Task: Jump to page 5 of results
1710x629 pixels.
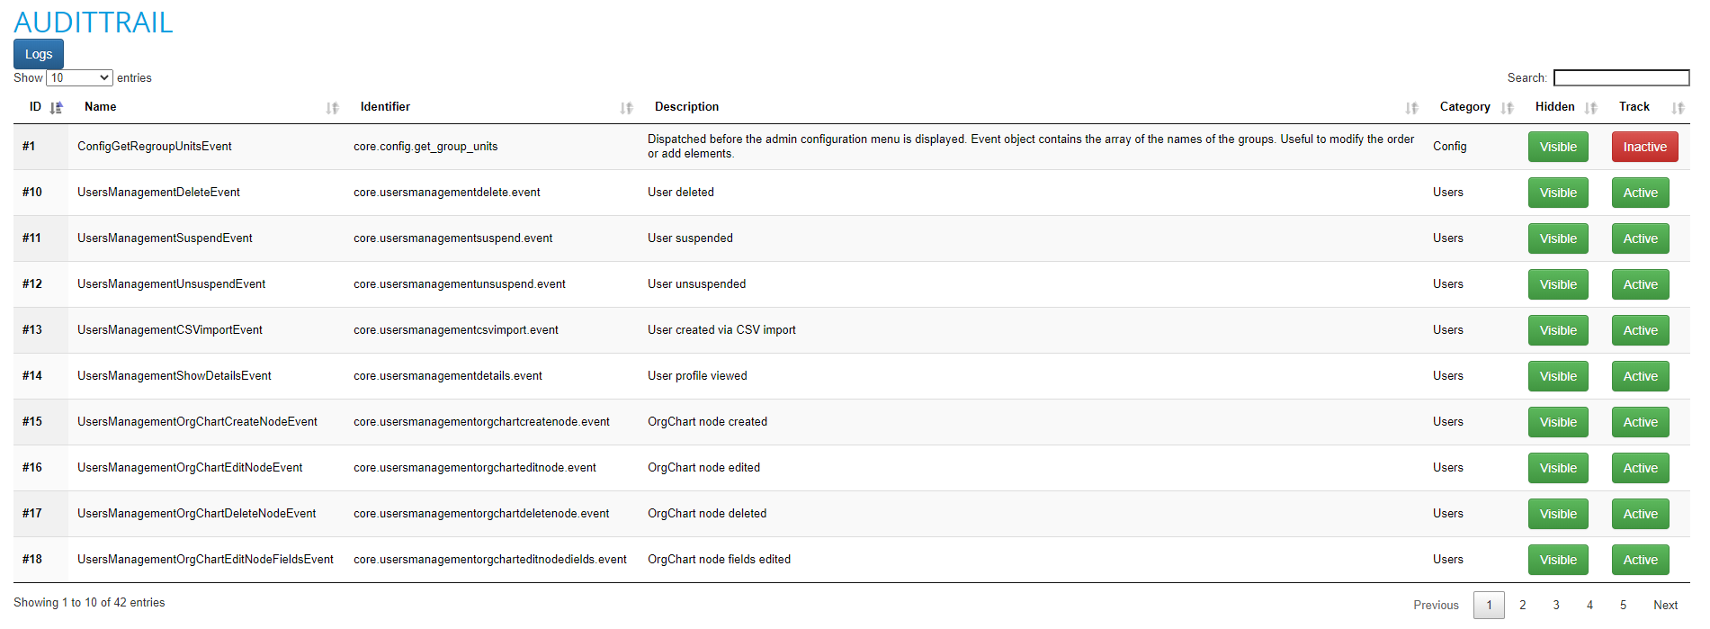Action: click(1623, 605)
